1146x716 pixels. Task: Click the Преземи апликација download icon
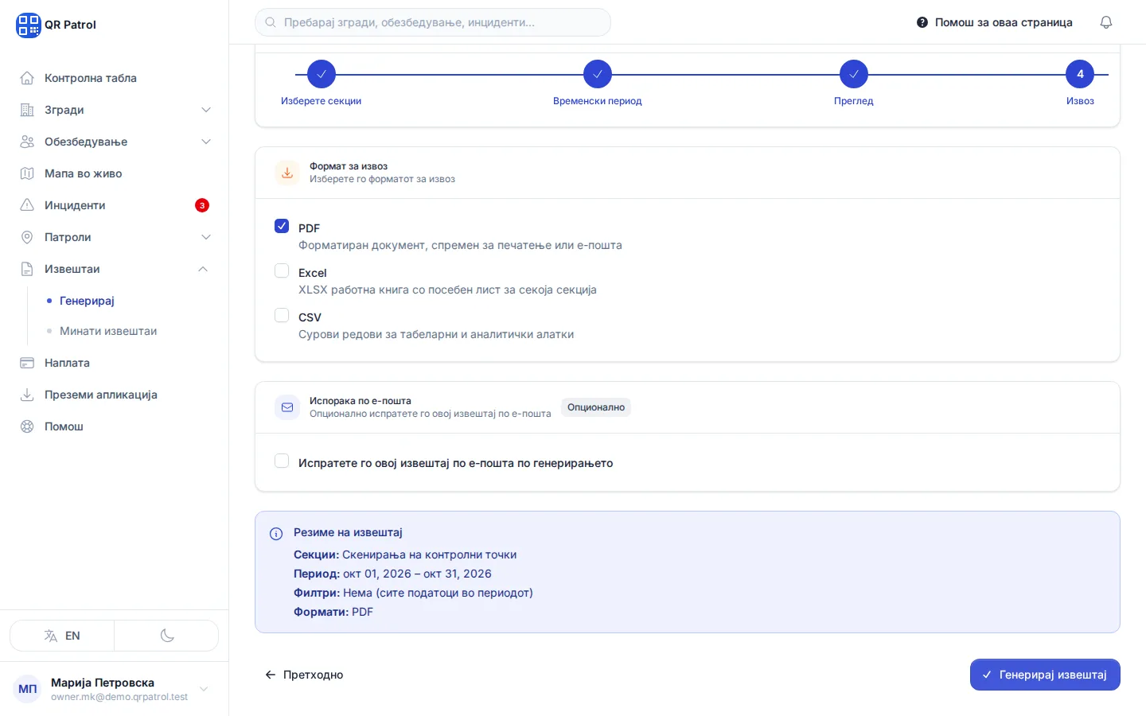point(27,395)
